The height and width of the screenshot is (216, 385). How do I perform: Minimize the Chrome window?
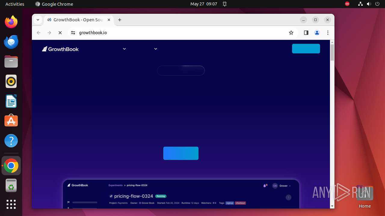(304, 20)
